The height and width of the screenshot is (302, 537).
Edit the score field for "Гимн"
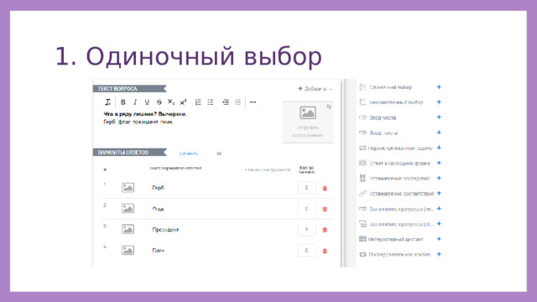click(x=306, y=250)
